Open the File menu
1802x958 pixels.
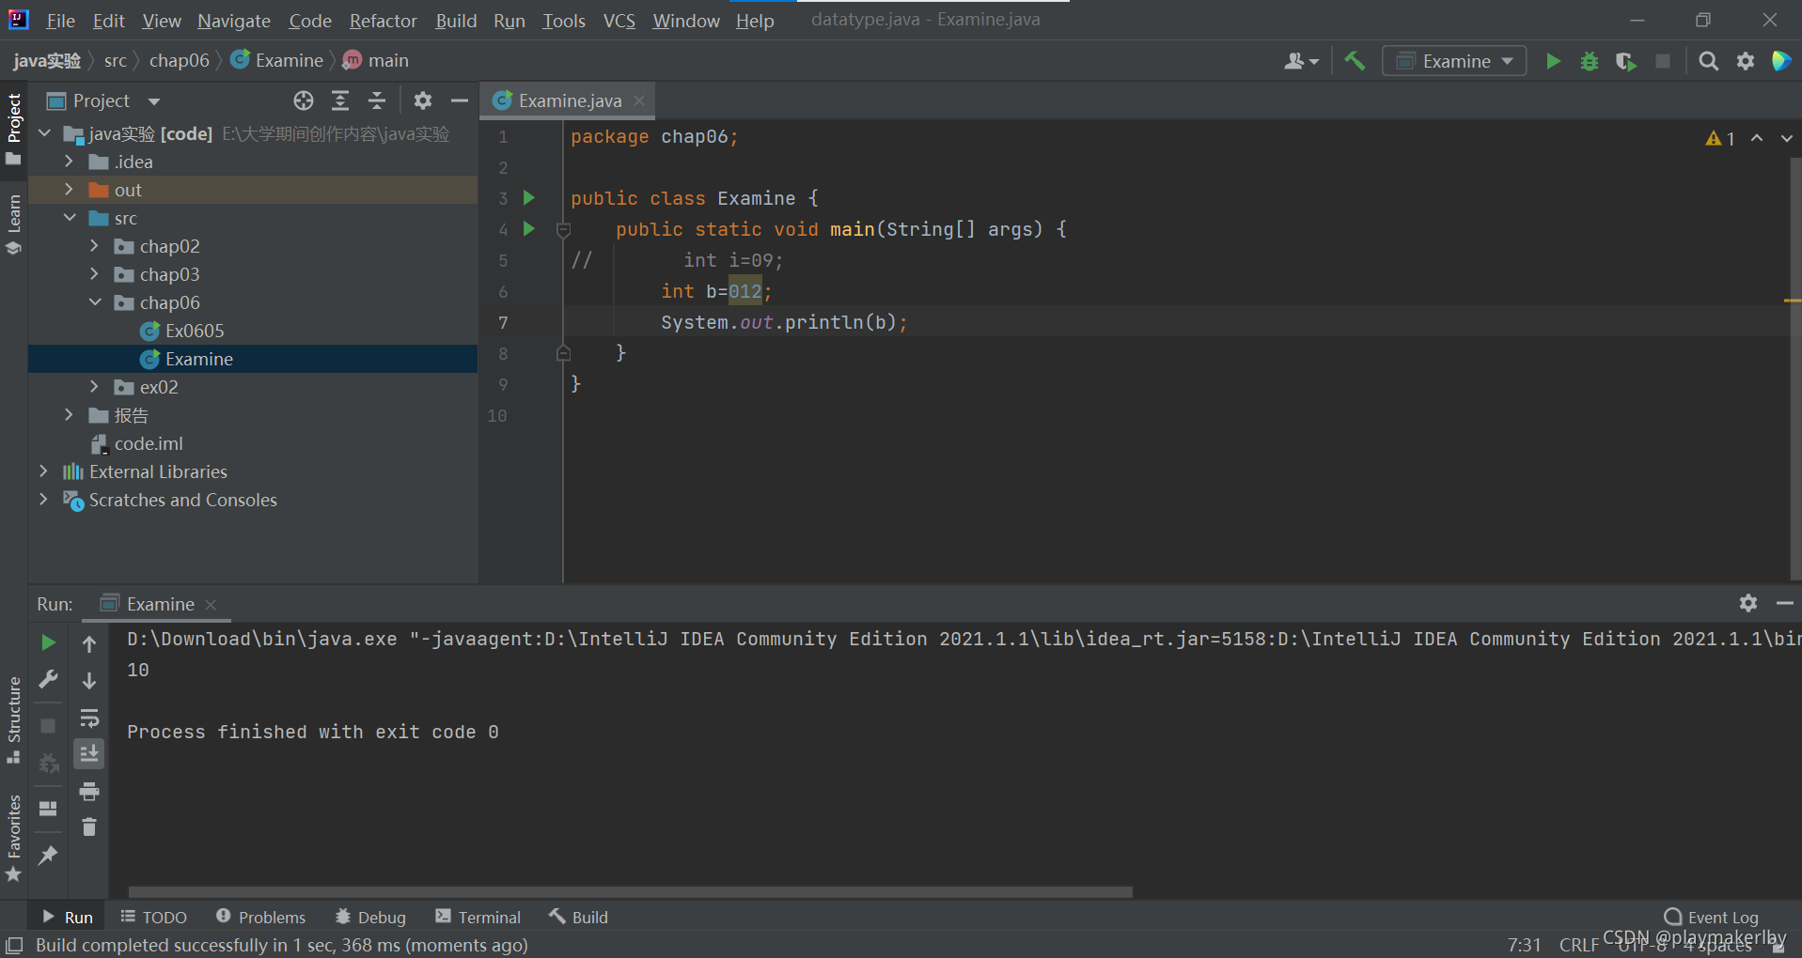60,21
